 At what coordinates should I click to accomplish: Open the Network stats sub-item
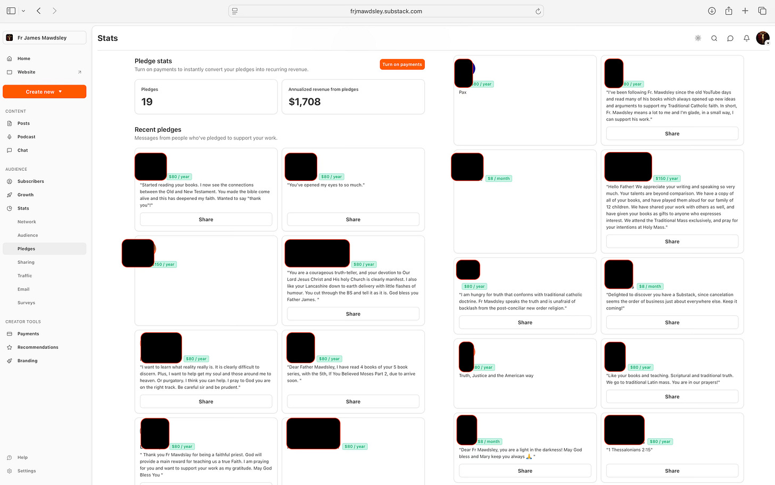pos(45,222)
